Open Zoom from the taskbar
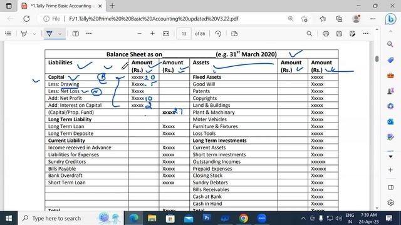401x225 pixels. 262,218
